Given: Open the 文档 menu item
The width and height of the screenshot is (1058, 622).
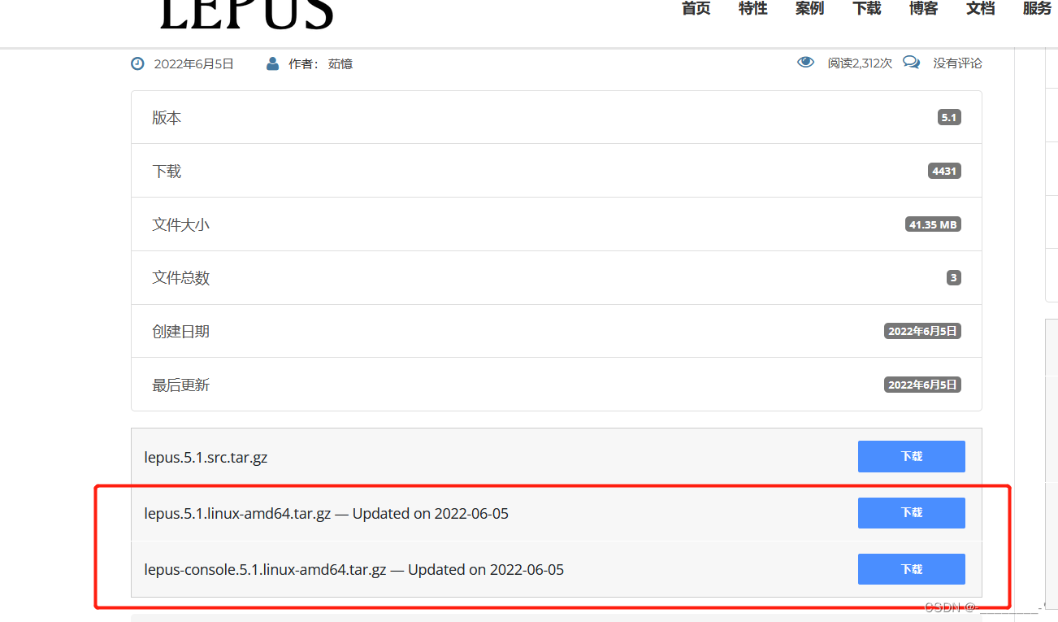Looking at the screenshot, I should coord(981,8).
